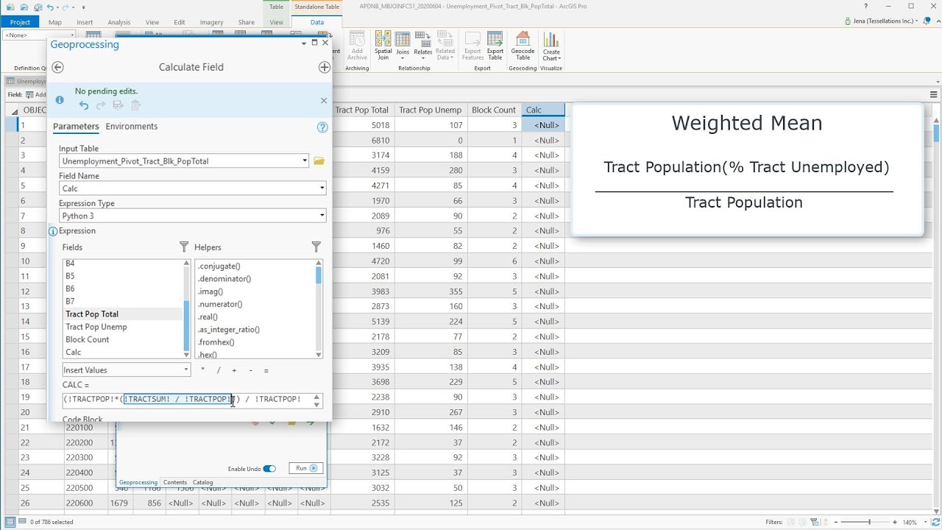
Task: Insert equals operator into expression
Action: (266, 370)
